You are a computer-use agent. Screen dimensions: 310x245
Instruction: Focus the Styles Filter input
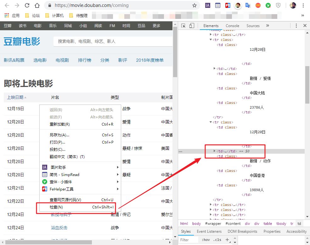(189, 240)
